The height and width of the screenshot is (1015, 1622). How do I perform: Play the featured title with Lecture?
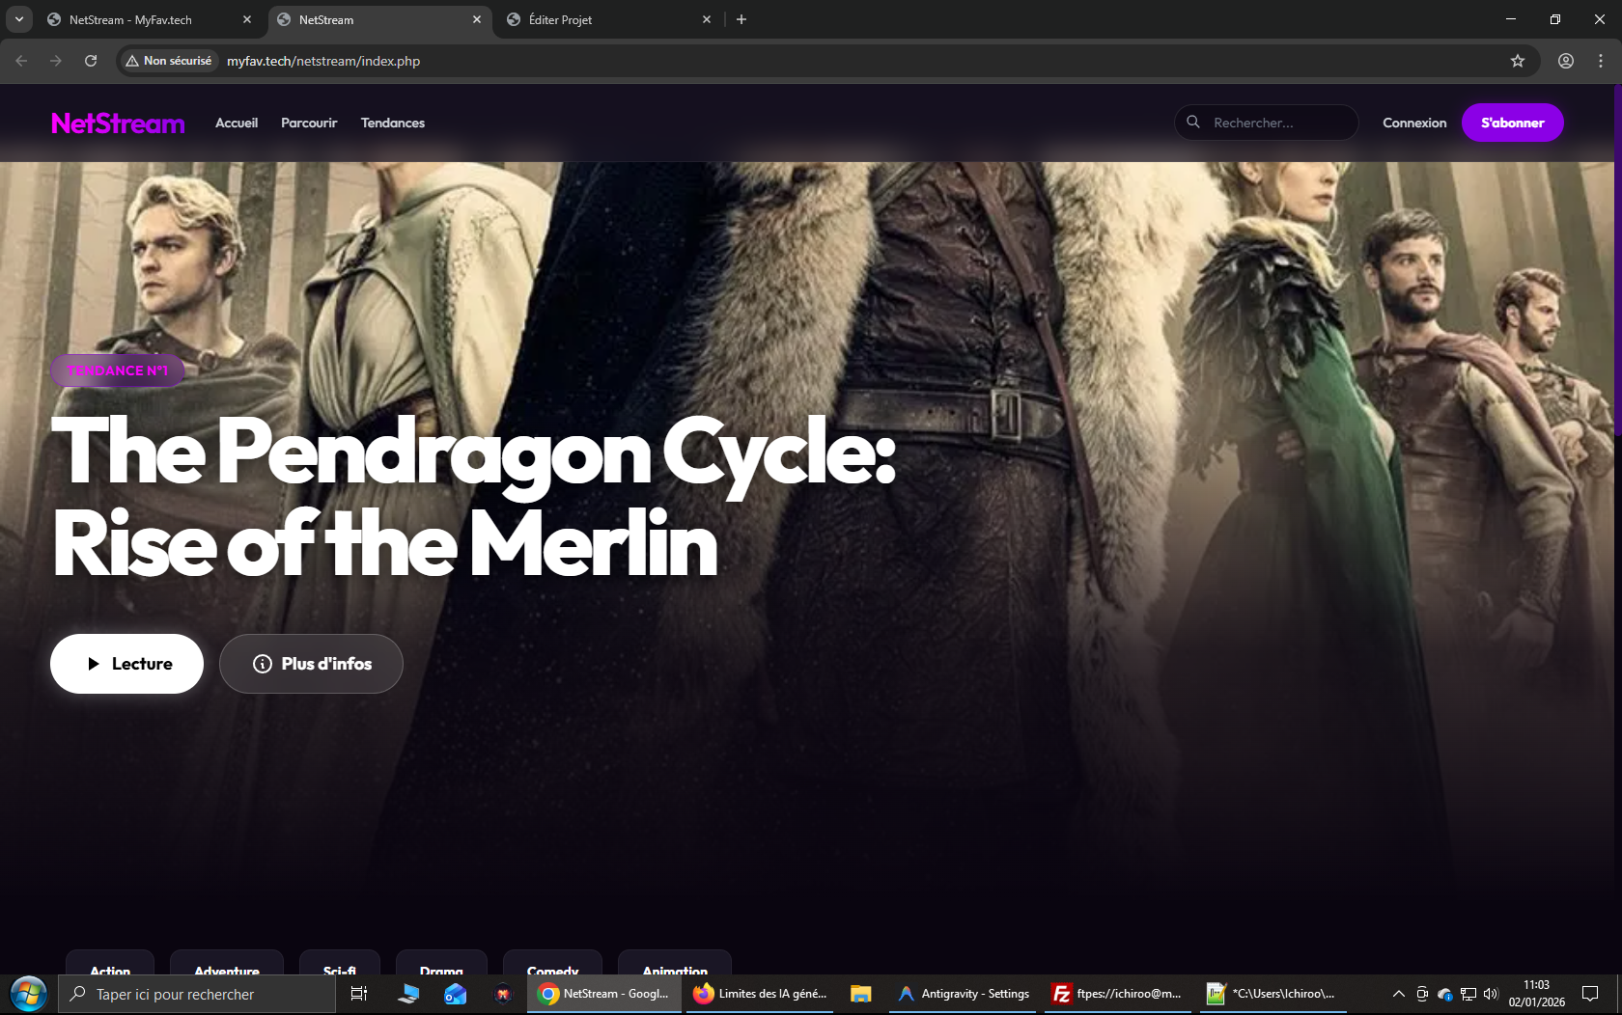point(126,664)
